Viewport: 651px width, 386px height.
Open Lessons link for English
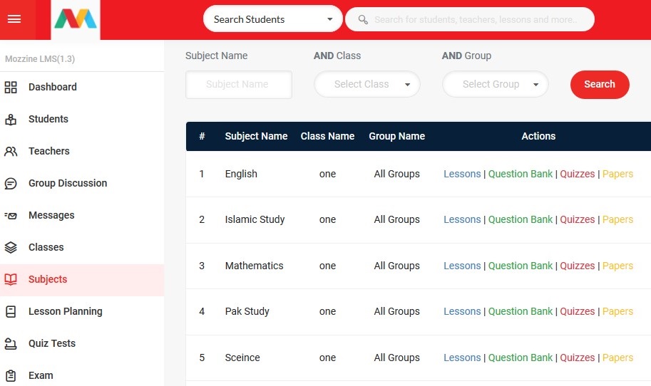pyautogui.click(x=462, y=174)
